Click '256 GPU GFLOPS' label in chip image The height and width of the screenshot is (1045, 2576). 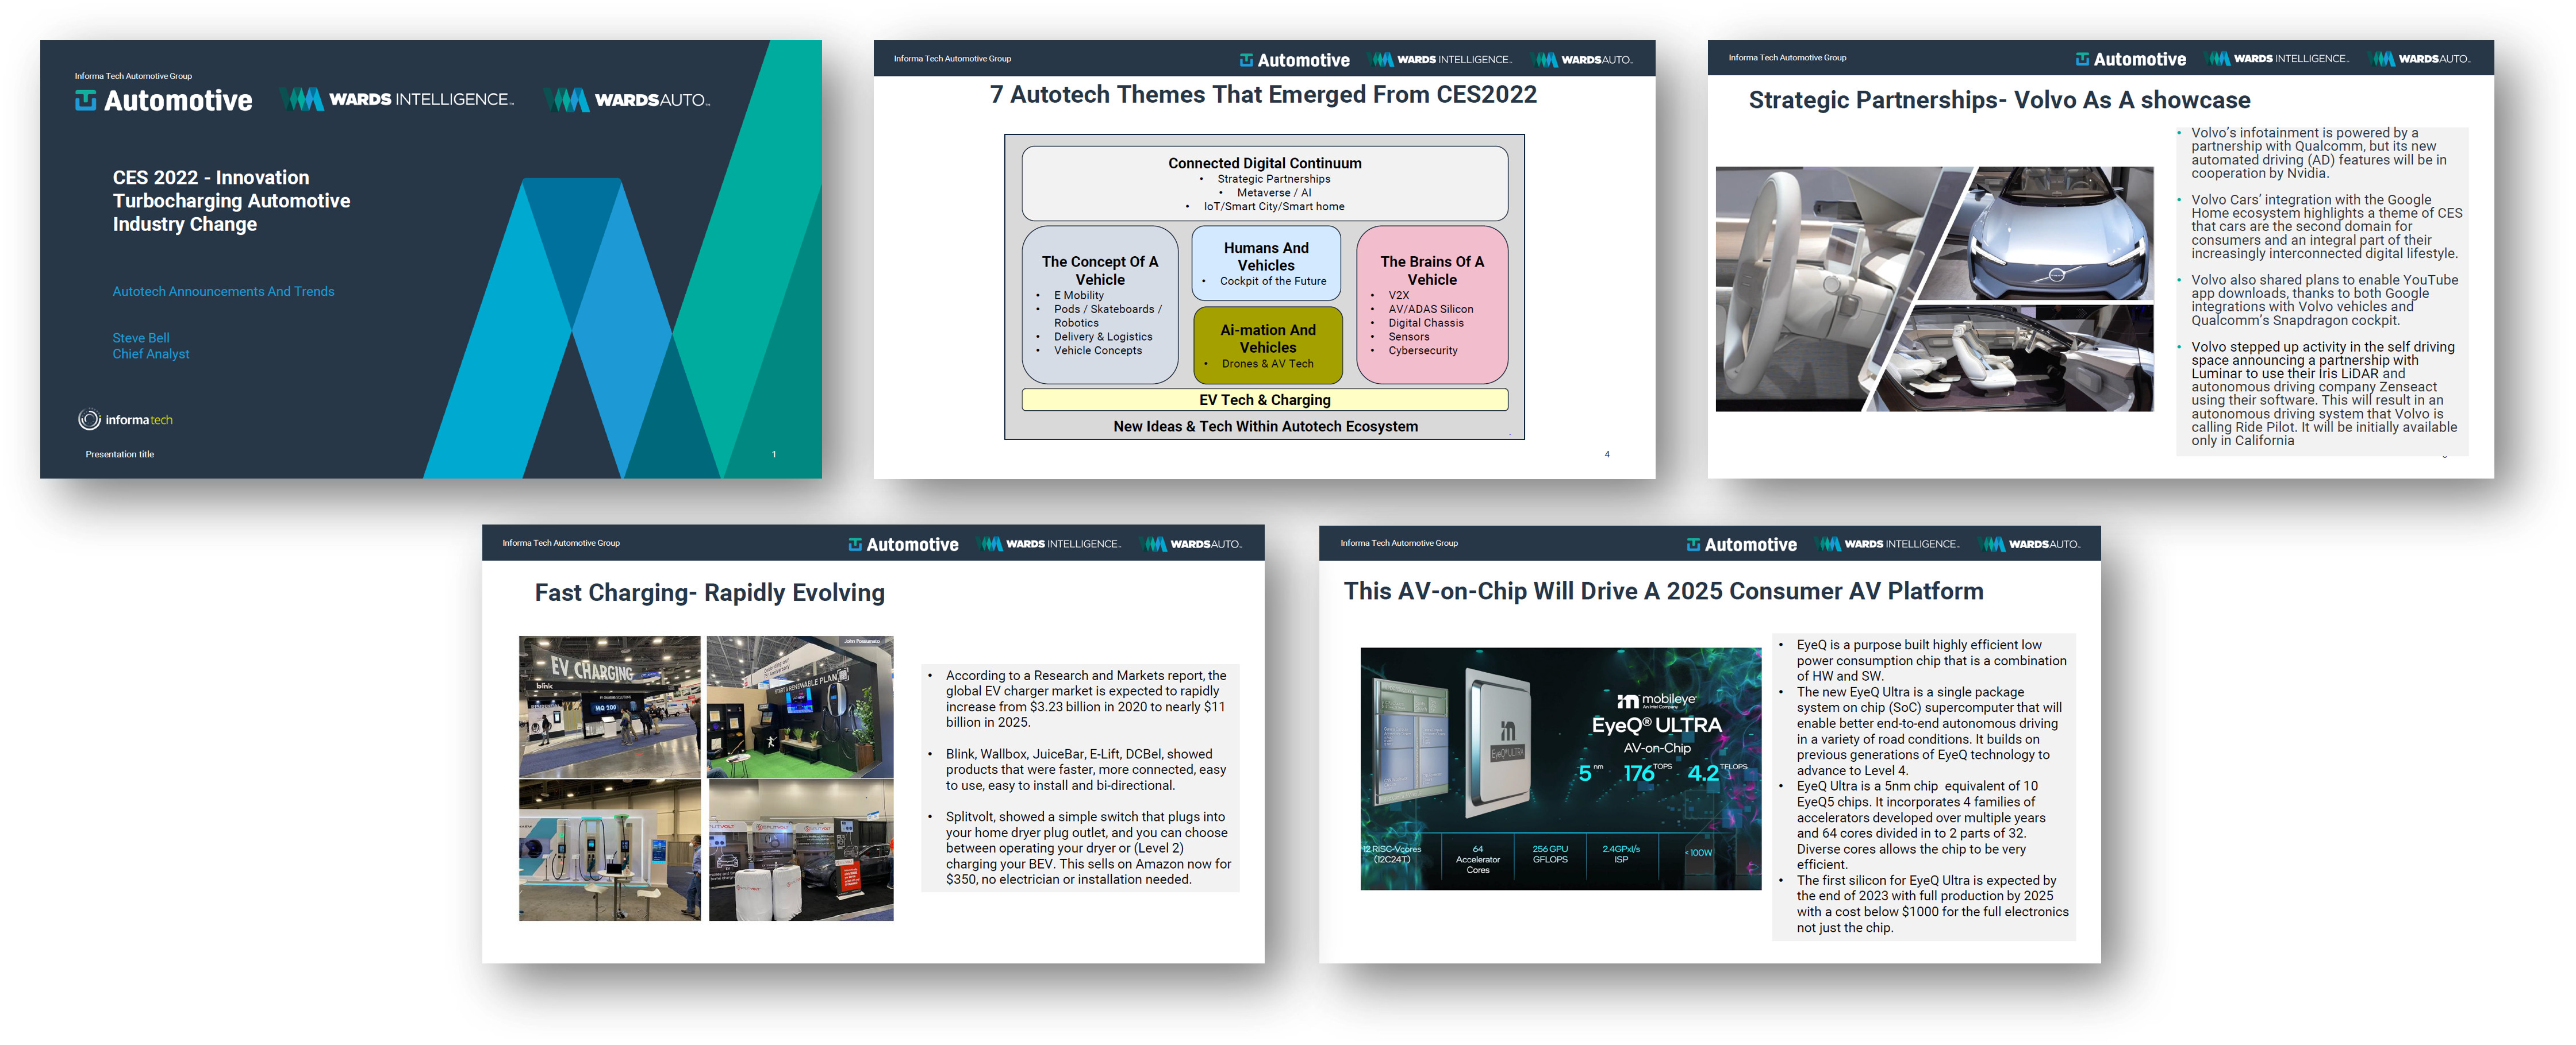(1550, 854)
